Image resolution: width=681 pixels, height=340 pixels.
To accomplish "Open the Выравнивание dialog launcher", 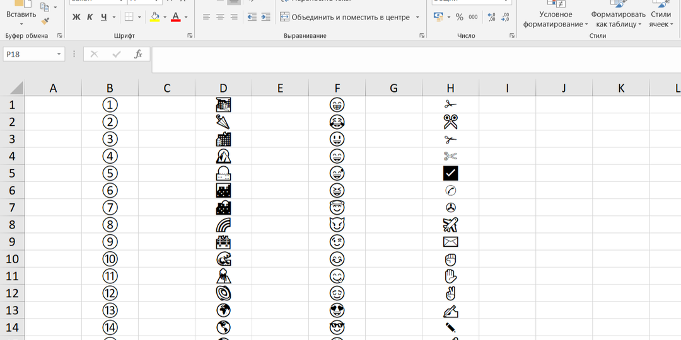I will point(422,35).
